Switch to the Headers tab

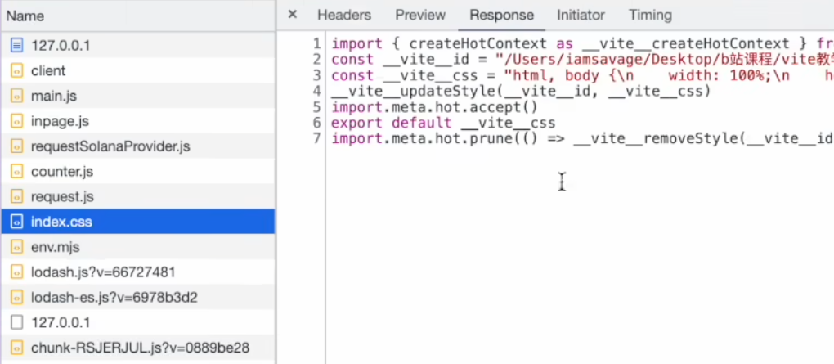344,16
